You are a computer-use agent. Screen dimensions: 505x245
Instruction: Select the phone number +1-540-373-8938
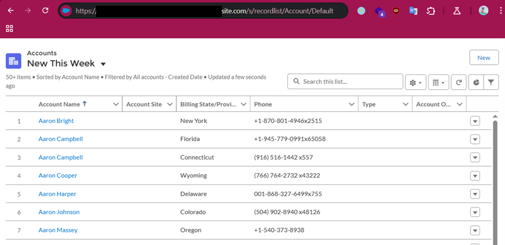point(279,230)
